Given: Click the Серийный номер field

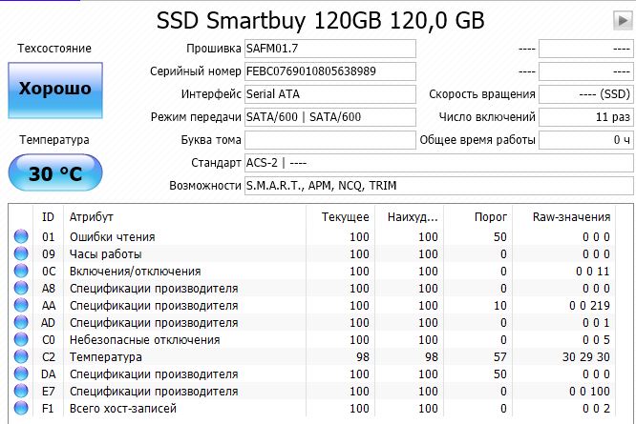Looking at the screenshot, I should [x=329, y=71].
